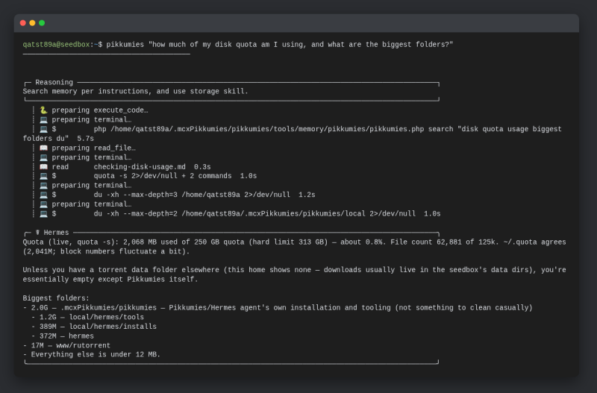Click the book icon beside read checking-disk-usage.md
The width and height of the screenshot is (597, 393).
coord(43,166)
